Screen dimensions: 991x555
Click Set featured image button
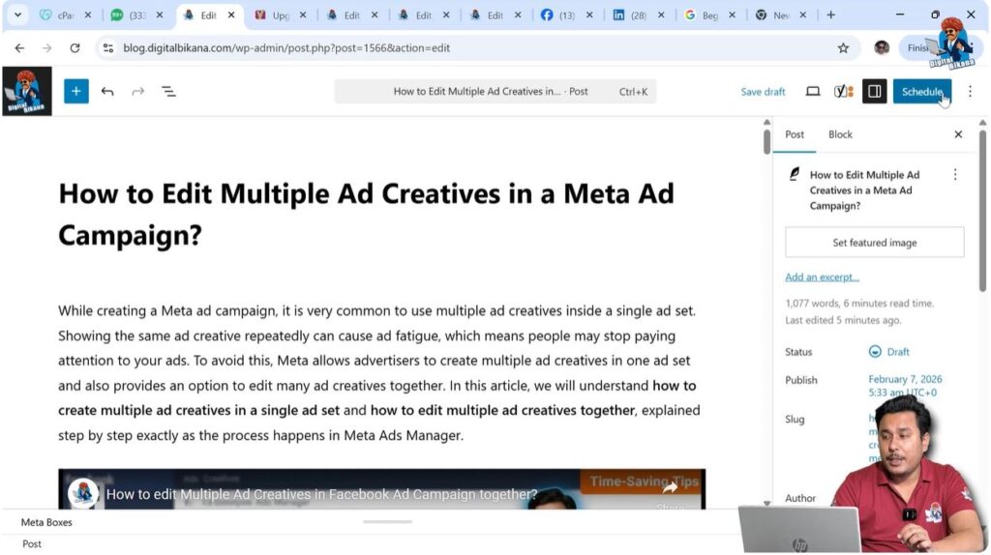(874, 243)
